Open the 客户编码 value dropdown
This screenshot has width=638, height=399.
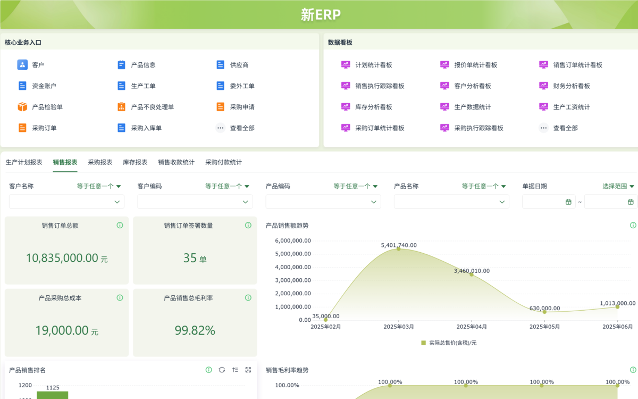click(x=195, y=202)
